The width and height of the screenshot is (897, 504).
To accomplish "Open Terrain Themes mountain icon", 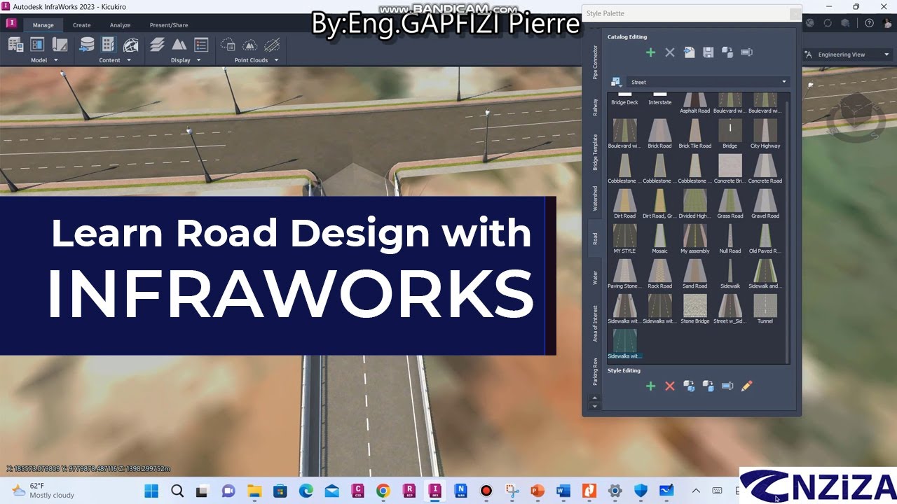I will (179, 45).
